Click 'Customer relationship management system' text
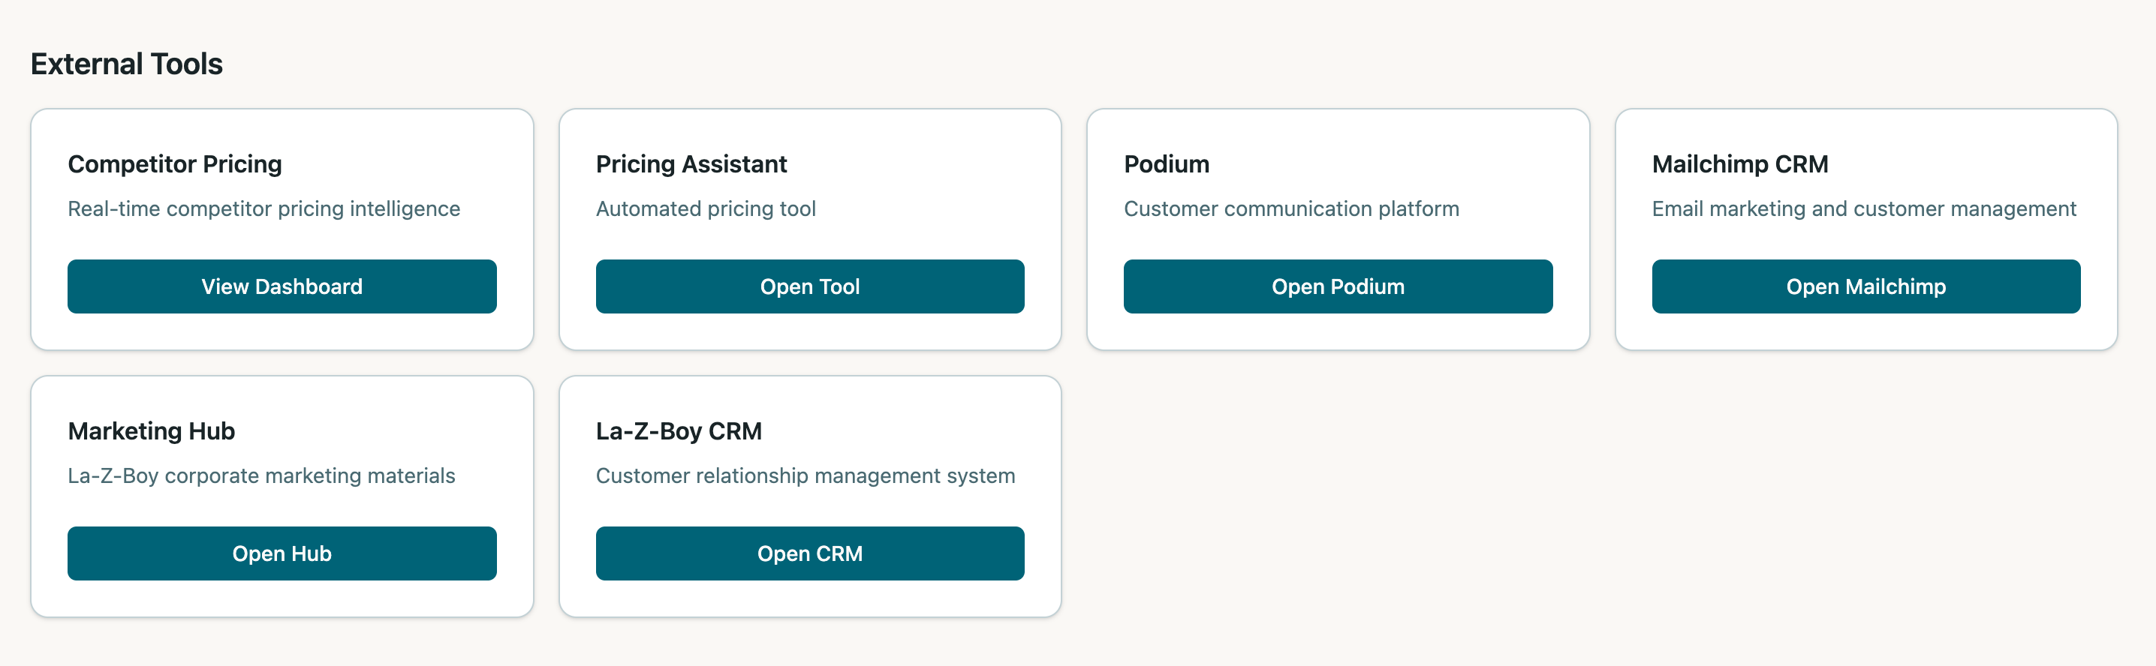Image resolution: width=2156 pixels, height=666 pixels. pyautogui.click(x=805, y=475)
